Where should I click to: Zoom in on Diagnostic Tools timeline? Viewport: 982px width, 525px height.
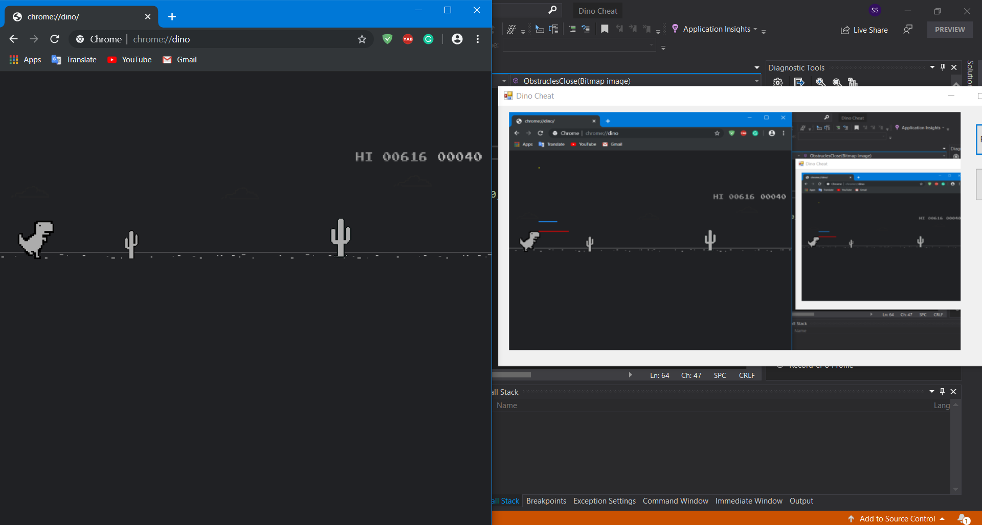[x=820, y=82]
